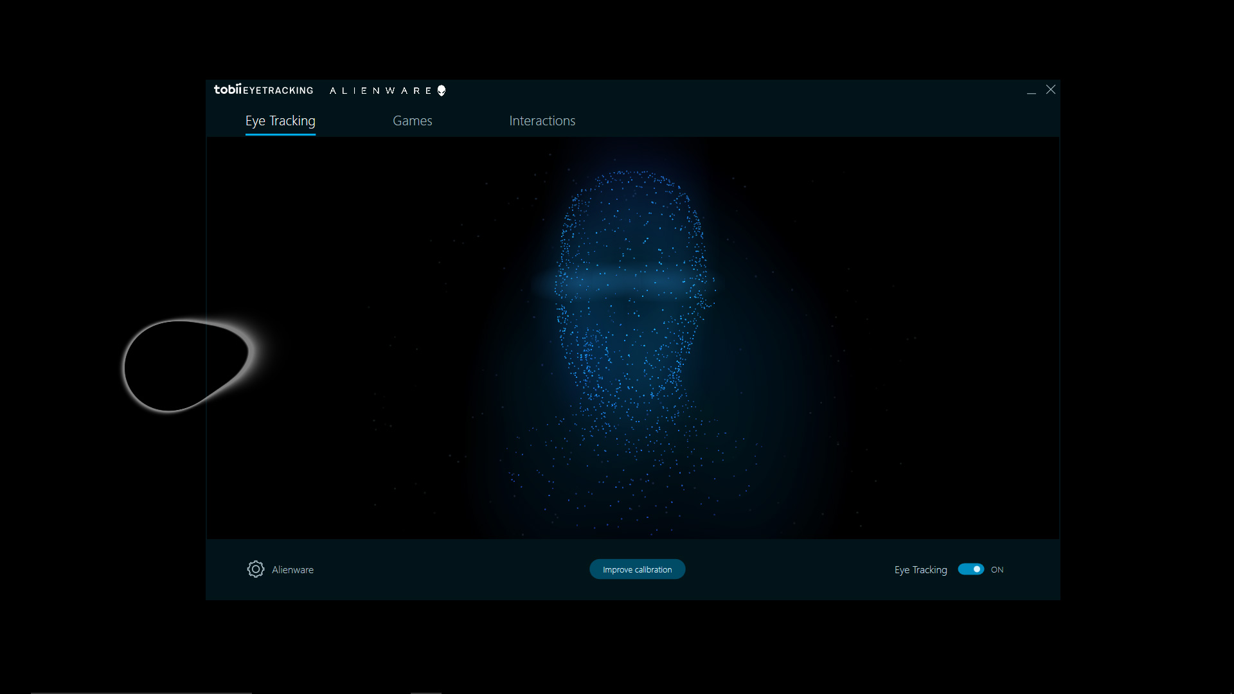Click the thin bar at screen bottom-left

[141, 693]
